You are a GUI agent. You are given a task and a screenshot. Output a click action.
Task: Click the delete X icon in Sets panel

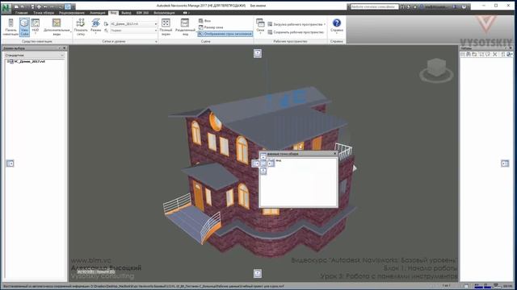(x=494, y=55)
